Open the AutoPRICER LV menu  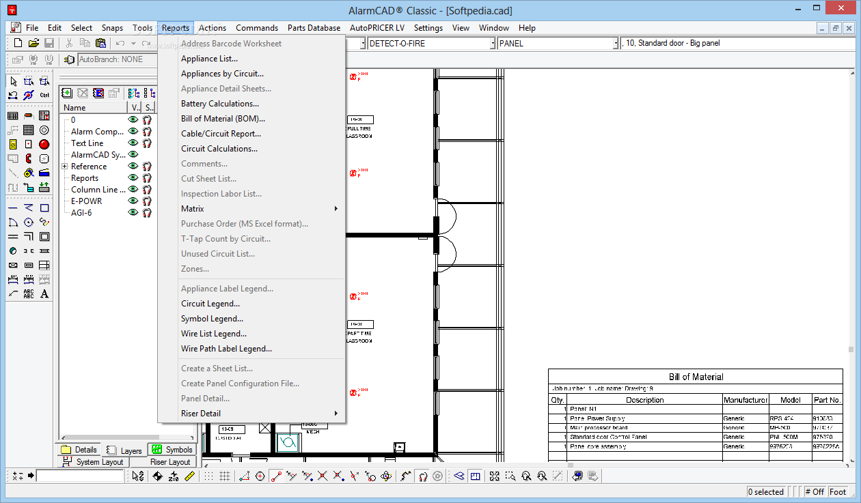tap(377, 28)
